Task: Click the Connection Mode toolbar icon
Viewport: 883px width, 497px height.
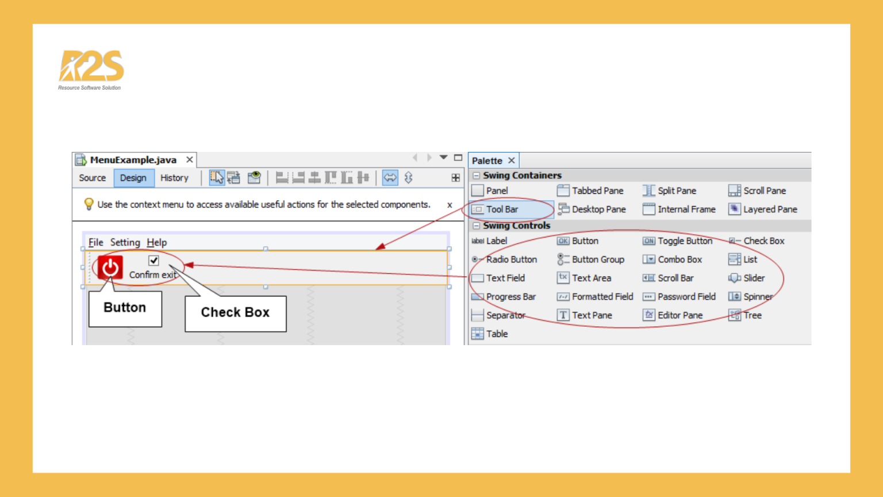Action: pyautogui.click(x=233, y=178)
